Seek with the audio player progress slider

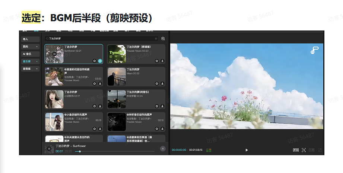point(115,151)
